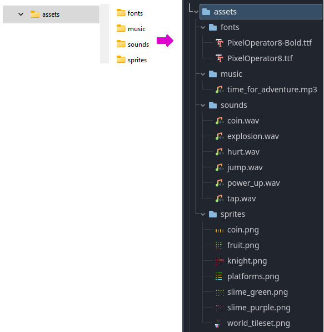This screenshot has width=324, height=332.
Task: Click the time_for_adventure.mp3 audio icon
Action: pos(220,90)
